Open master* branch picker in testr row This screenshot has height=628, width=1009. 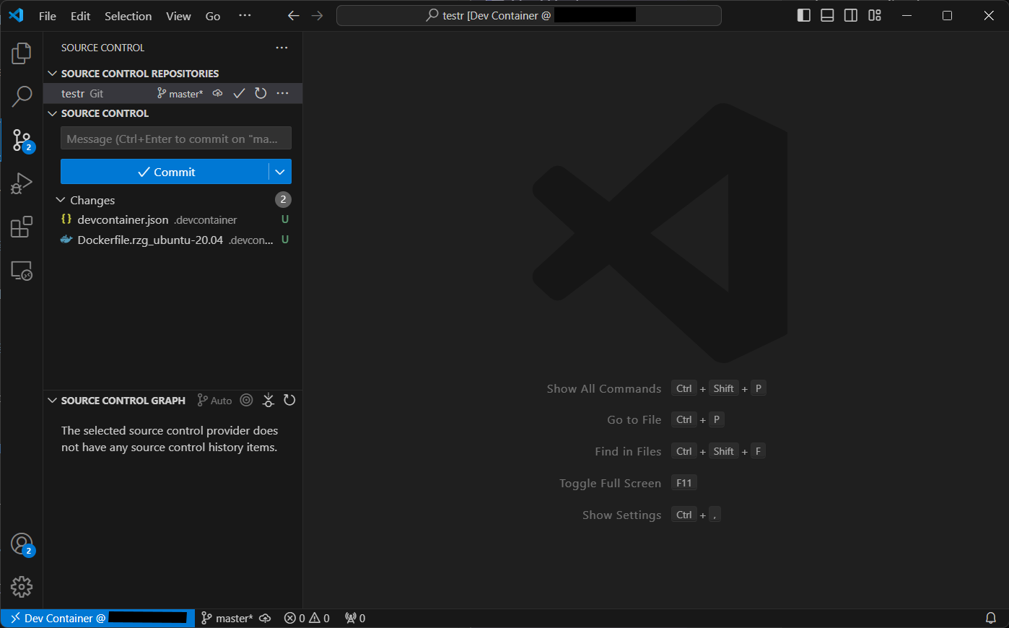tap(180, 94)
